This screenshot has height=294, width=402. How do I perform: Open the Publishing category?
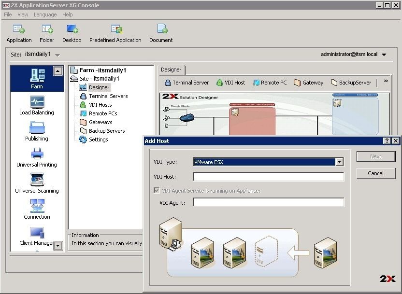pos(37,131)
